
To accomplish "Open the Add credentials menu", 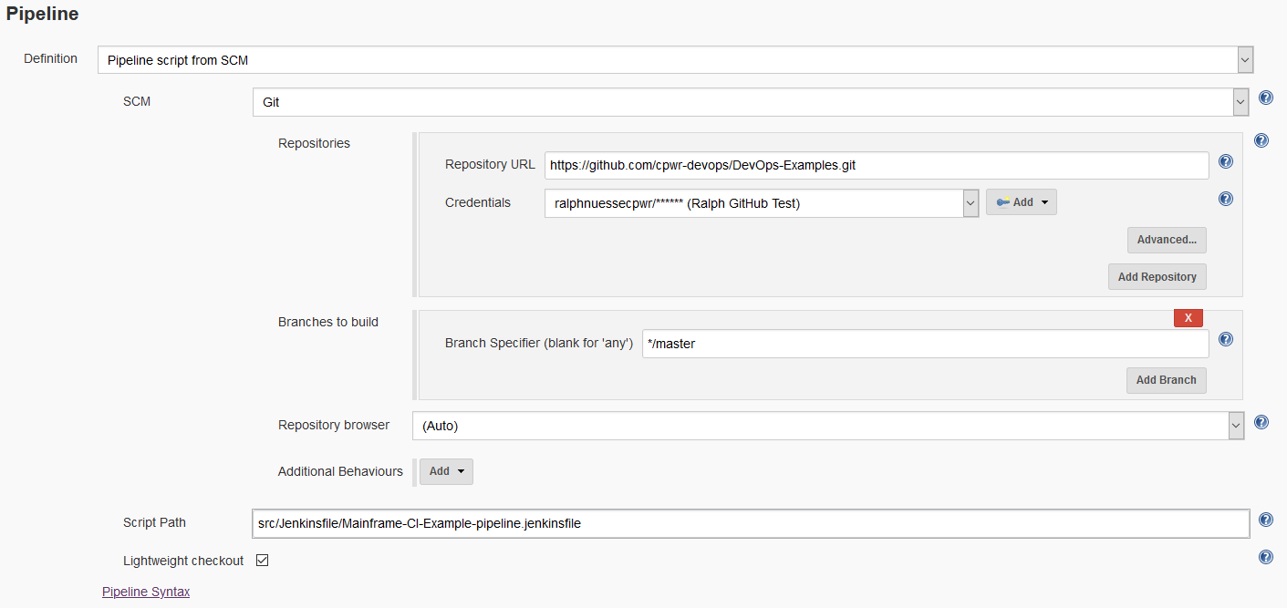I will click(x=1022, y=202).
